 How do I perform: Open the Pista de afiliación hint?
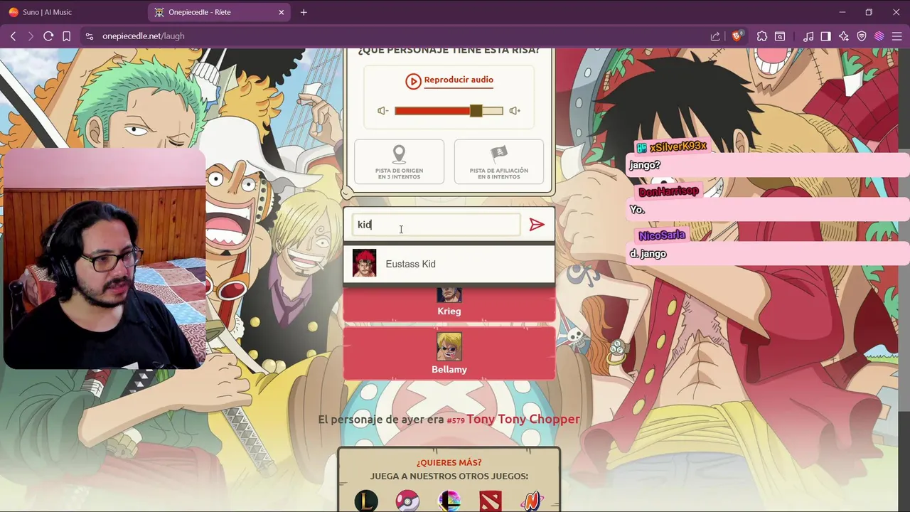(498, 162)
